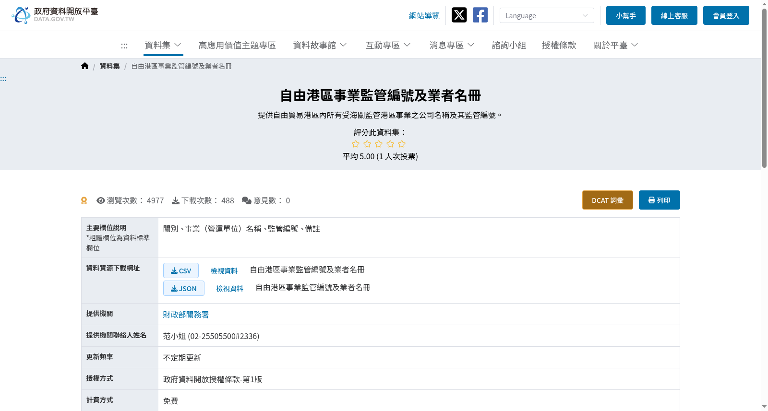Click the 會員登入 button
Viewport: 768px width, 411px height.
click(726, 15)
